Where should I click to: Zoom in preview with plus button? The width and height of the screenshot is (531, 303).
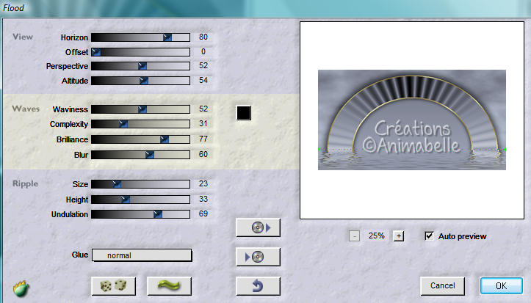[399, 236]
